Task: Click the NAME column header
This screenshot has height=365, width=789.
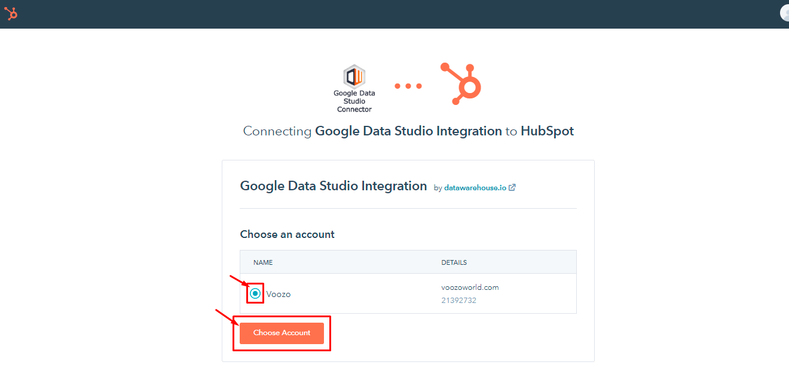Action: [263, 262]
